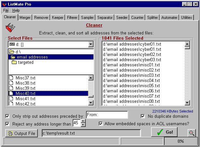200x147 pixels.
Task: Open the File menu
Action: point(6,10)
